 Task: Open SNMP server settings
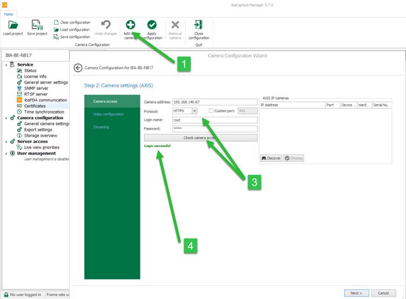[x=36, y=89]
